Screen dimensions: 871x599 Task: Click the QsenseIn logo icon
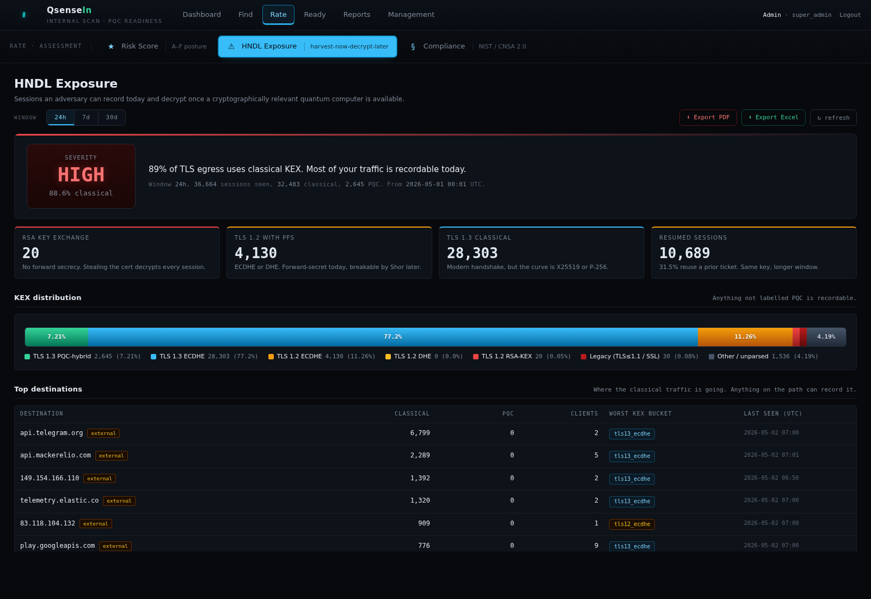(24, 15)
